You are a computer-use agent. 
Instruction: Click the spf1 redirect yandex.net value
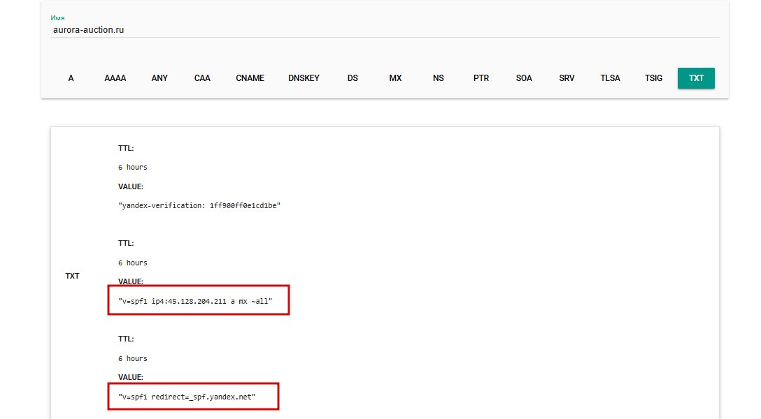pyautogui.click(x=187, y=397)
